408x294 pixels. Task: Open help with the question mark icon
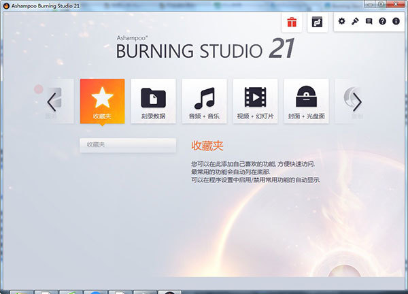point(382,21)
